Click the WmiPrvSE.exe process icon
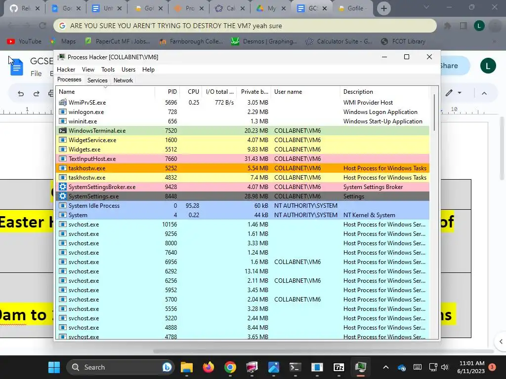Image resolution: width=506 pixels, height=379 pixels. pyautogui.click(x=63, y=103)
